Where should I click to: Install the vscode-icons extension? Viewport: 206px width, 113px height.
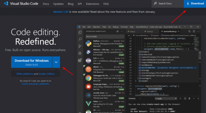click(121, 98)
